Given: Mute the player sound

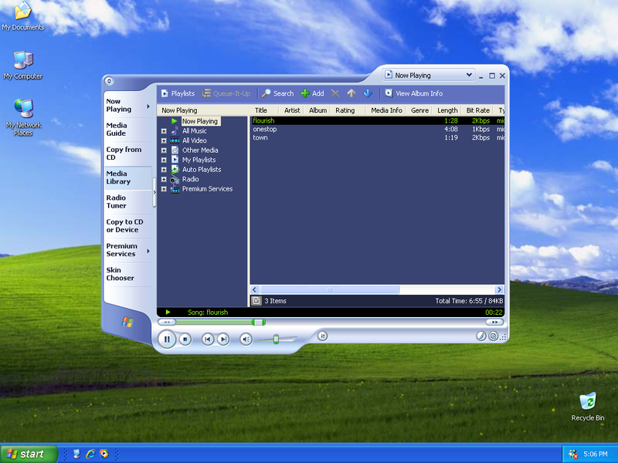Looking at the screenshot, I should (246, 339).
